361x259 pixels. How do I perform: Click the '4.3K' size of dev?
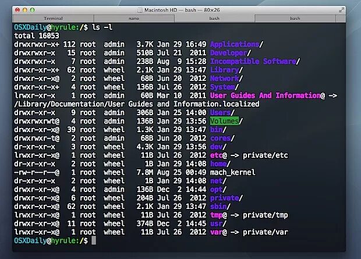click(x=145, y=147)
